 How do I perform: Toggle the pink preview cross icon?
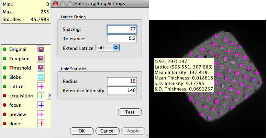pyautogui.click(x=41, y=114)
